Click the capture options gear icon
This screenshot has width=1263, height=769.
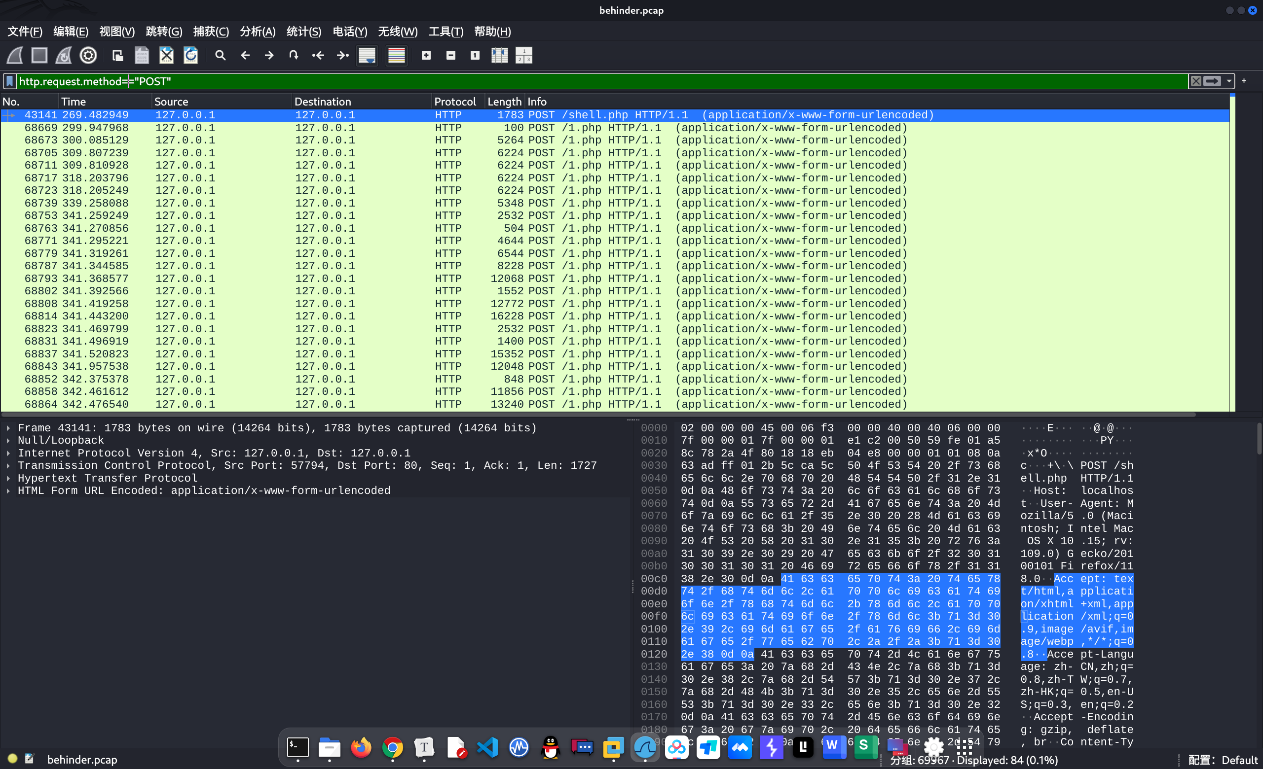click(88, 55)
